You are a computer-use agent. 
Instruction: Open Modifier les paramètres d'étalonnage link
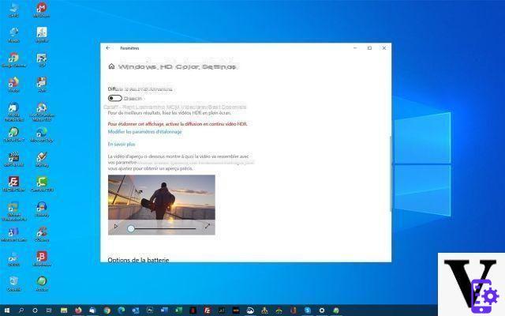[144, 132]
